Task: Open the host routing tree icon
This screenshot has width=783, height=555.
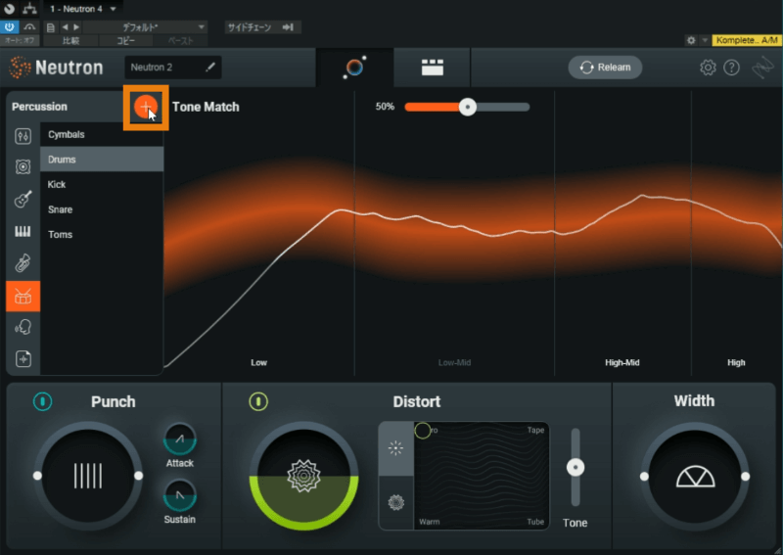Action: pyautogui.click(x=29, y=9)
